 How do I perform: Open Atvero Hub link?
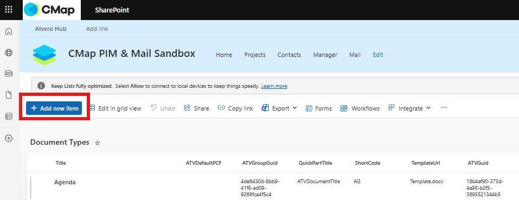50,29
